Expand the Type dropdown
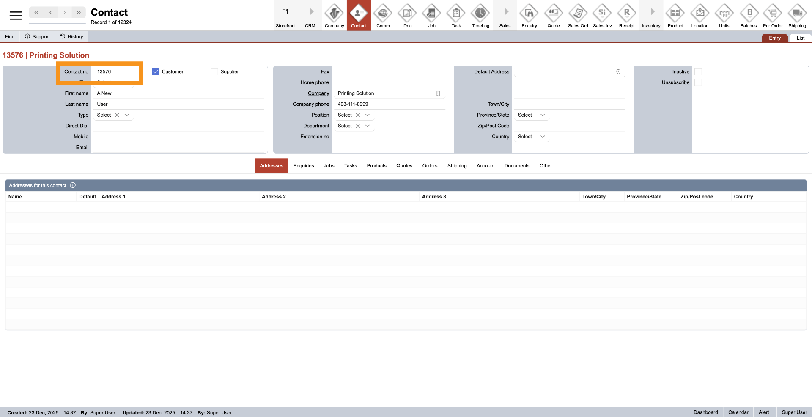 tap(127, 115)
